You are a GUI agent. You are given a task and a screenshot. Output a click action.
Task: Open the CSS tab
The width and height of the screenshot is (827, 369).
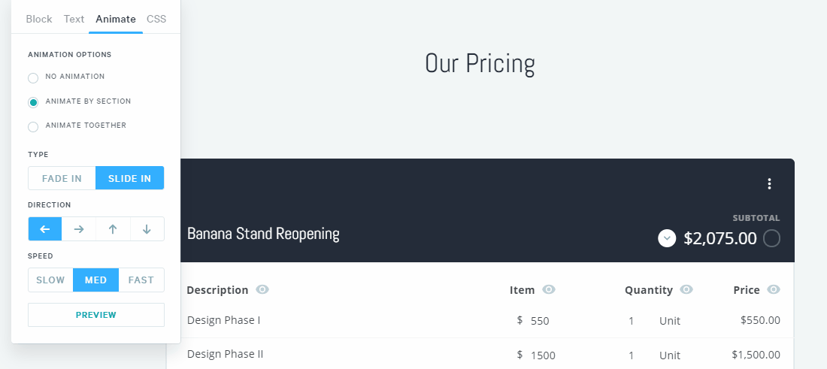[156, 19]
